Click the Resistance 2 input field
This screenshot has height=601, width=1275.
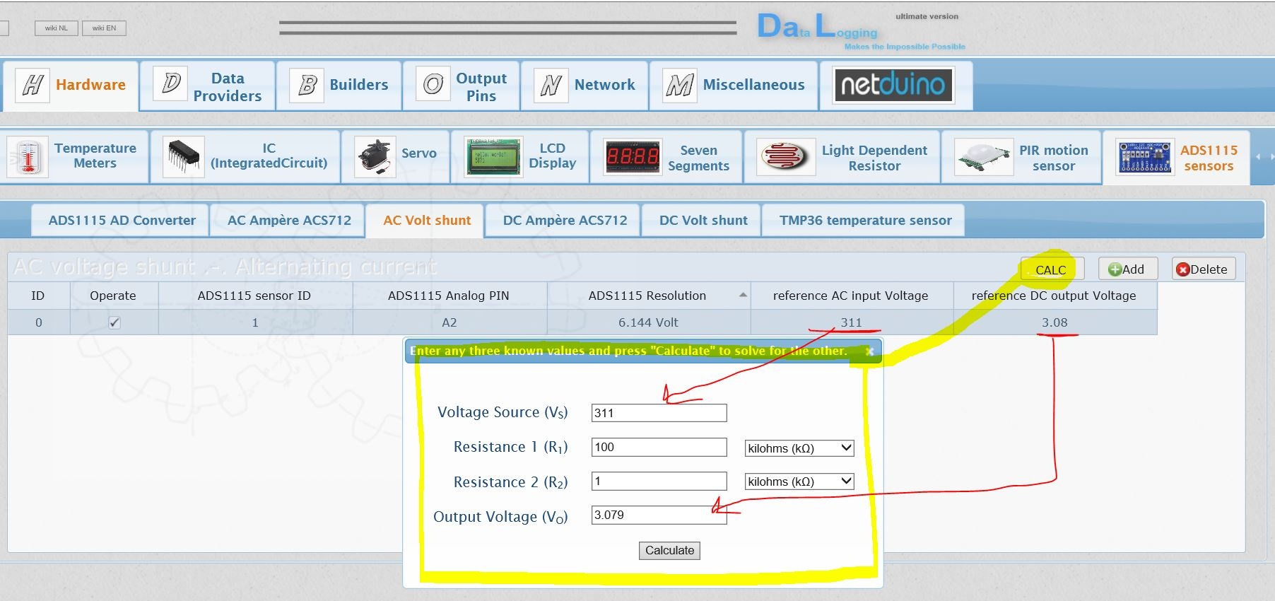coord(659,482)
